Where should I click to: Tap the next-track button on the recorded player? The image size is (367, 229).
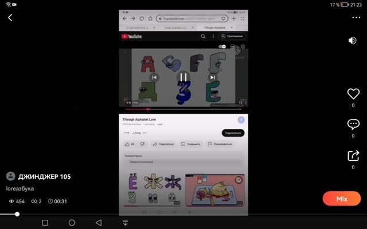tap(213, 77)
